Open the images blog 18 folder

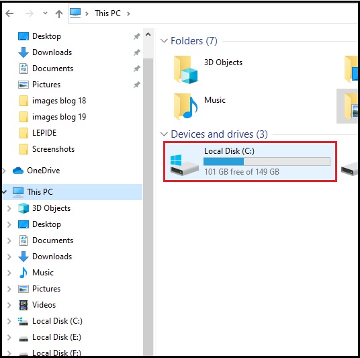click(x=52, y=101)
